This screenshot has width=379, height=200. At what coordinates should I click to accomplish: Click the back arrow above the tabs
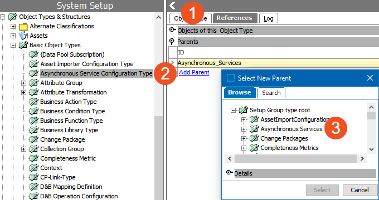(x=172, y=6)
